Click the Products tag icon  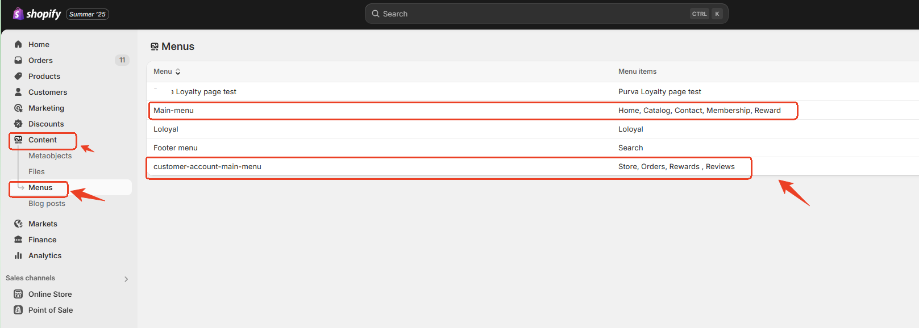pyautogui.click(x=18, y=76)
